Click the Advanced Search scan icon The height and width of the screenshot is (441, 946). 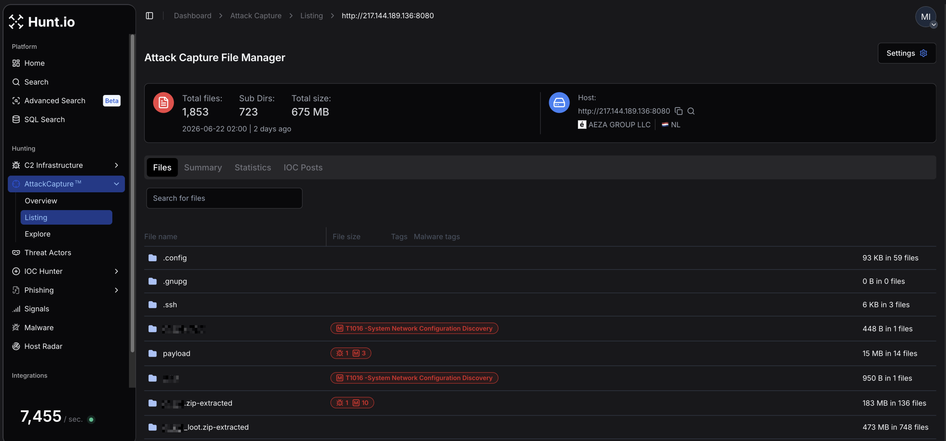click(16, 101)
